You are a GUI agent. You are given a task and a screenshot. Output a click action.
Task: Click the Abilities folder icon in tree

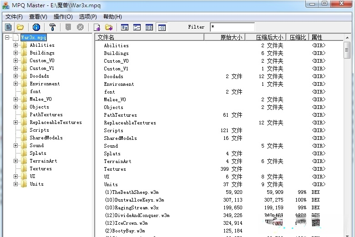(x=24, y=45)
